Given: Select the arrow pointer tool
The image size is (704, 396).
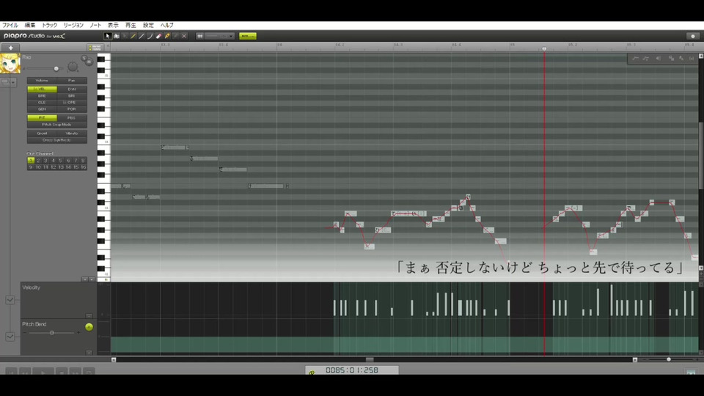Looking at the screenshot, I should tap(107, 36).
